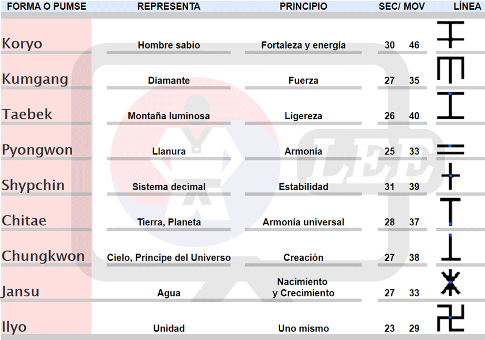Select the Ilyo line diagram symbol

tap(450, 318)
